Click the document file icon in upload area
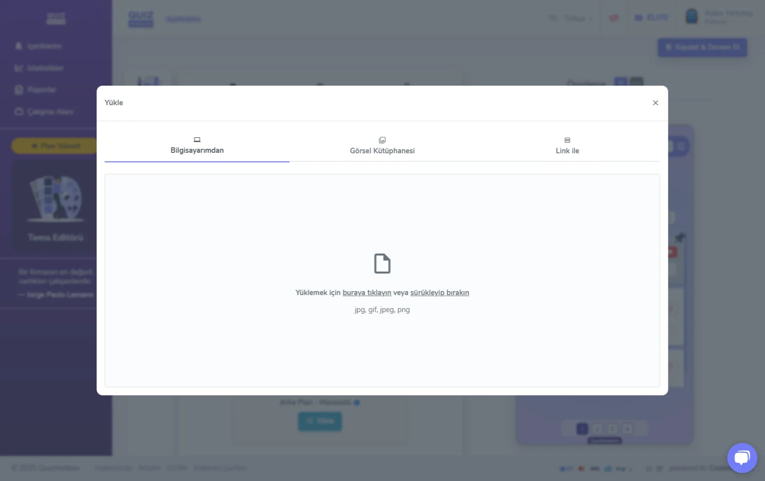The height and width of the screenshot is (481, 765). (x=382, y=264)
